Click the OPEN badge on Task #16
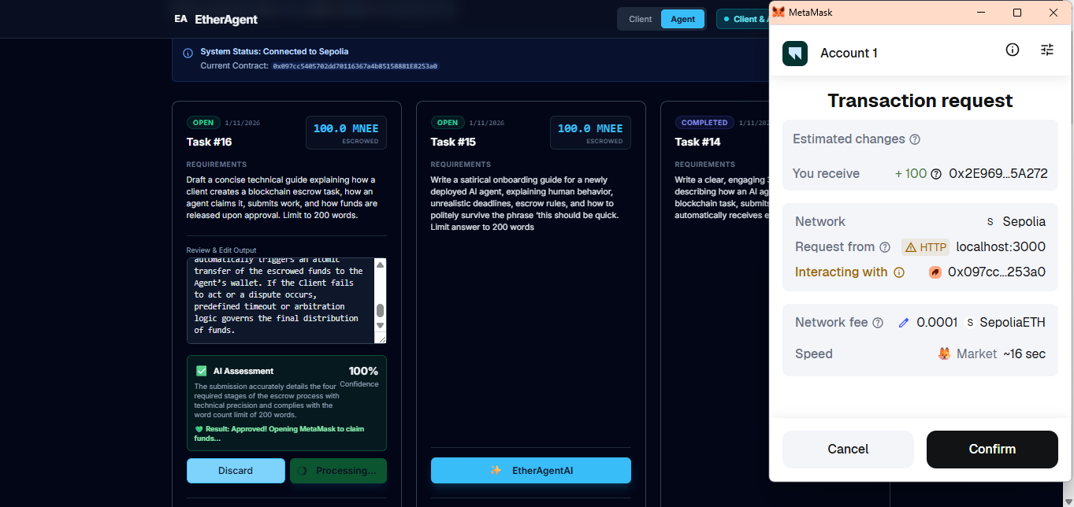Screen dimensions: 1074x507 (x=203, y=123)
